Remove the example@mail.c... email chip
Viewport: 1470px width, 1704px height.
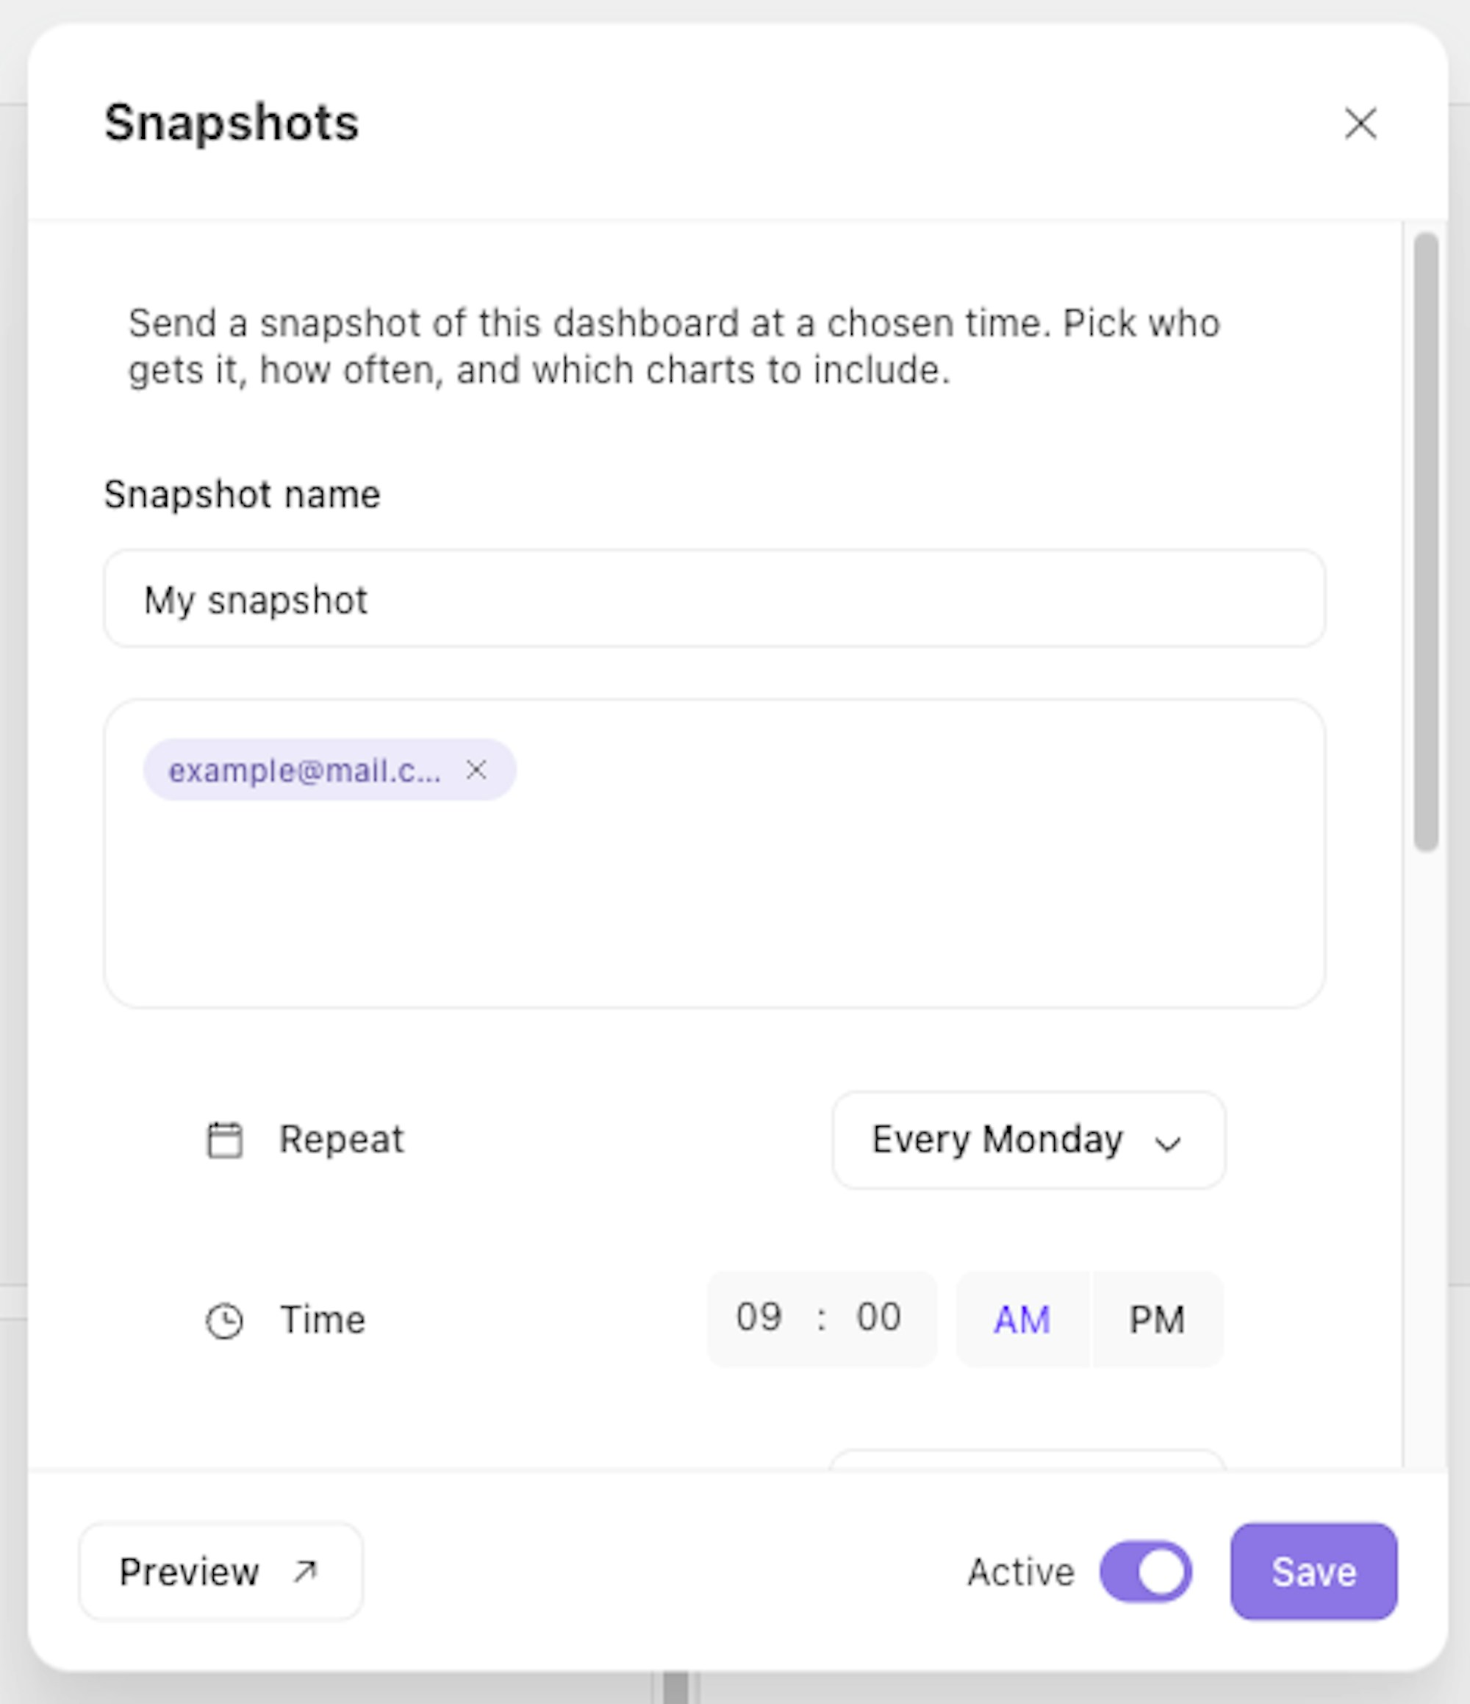(476, 770)
